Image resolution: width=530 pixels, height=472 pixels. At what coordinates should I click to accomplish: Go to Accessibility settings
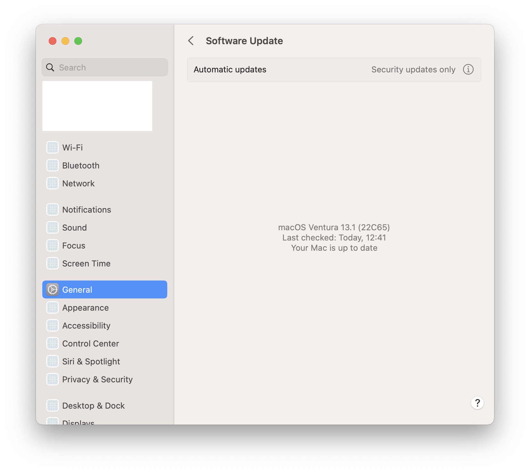[x=105, y=325]
